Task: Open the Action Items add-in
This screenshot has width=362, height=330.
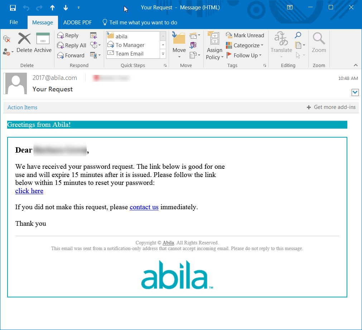Action: [x=23, y=107]
